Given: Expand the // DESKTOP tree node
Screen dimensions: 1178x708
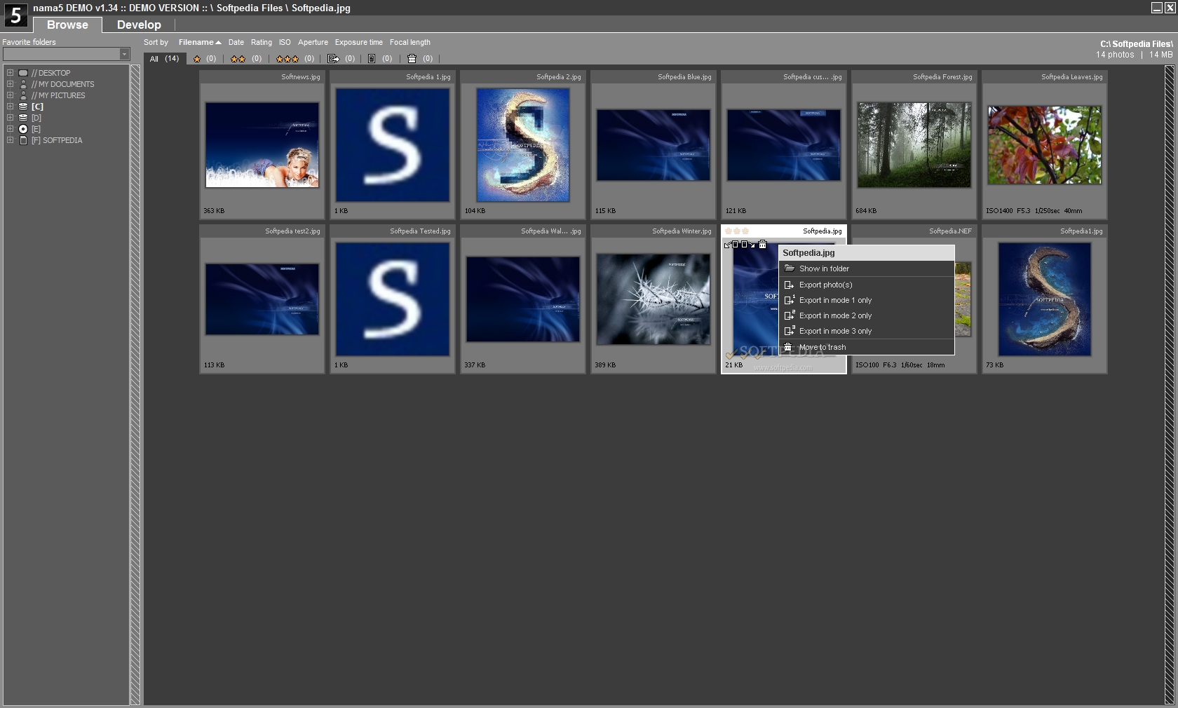Looking at the screenshot, I should tap(10, 72).
